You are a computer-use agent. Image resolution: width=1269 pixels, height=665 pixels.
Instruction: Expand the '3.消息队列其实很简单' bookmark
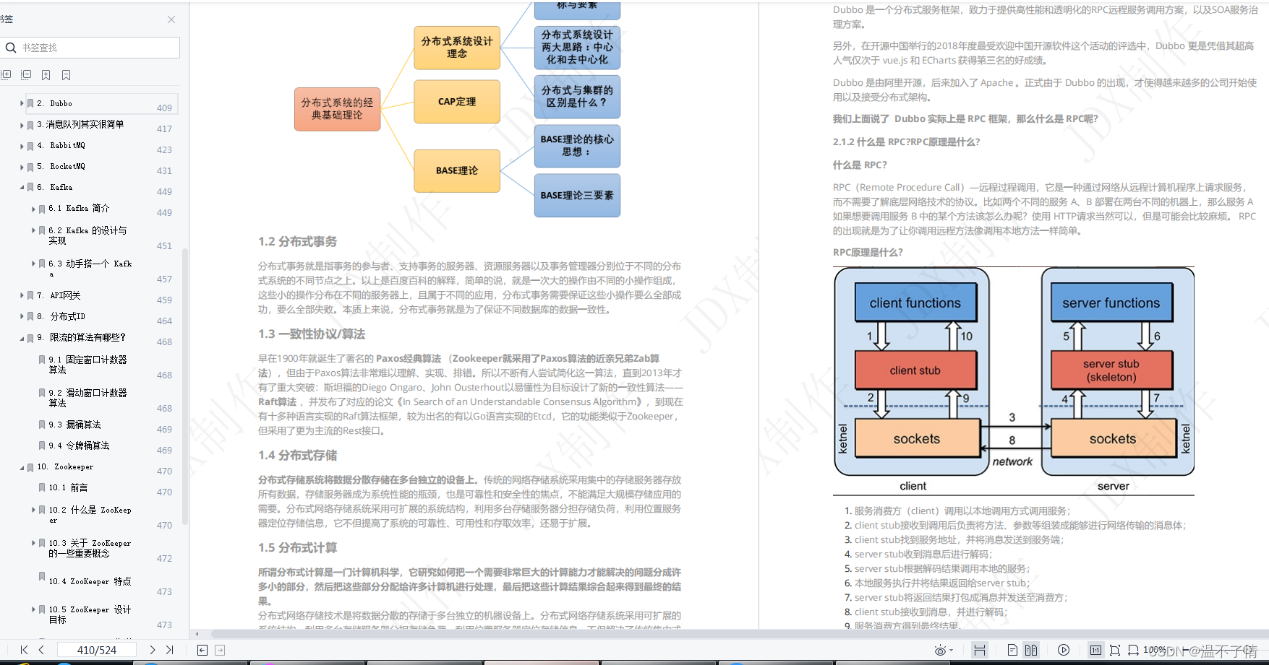click(22, 125)
